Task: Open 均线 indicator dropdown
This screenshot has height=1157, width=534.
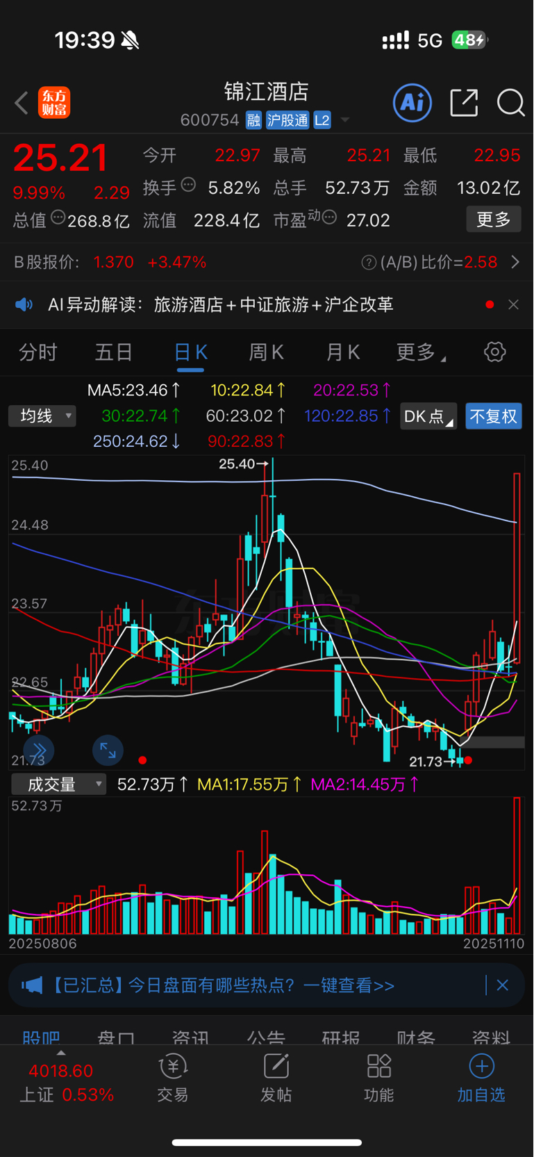Action: tap(42, 416)
